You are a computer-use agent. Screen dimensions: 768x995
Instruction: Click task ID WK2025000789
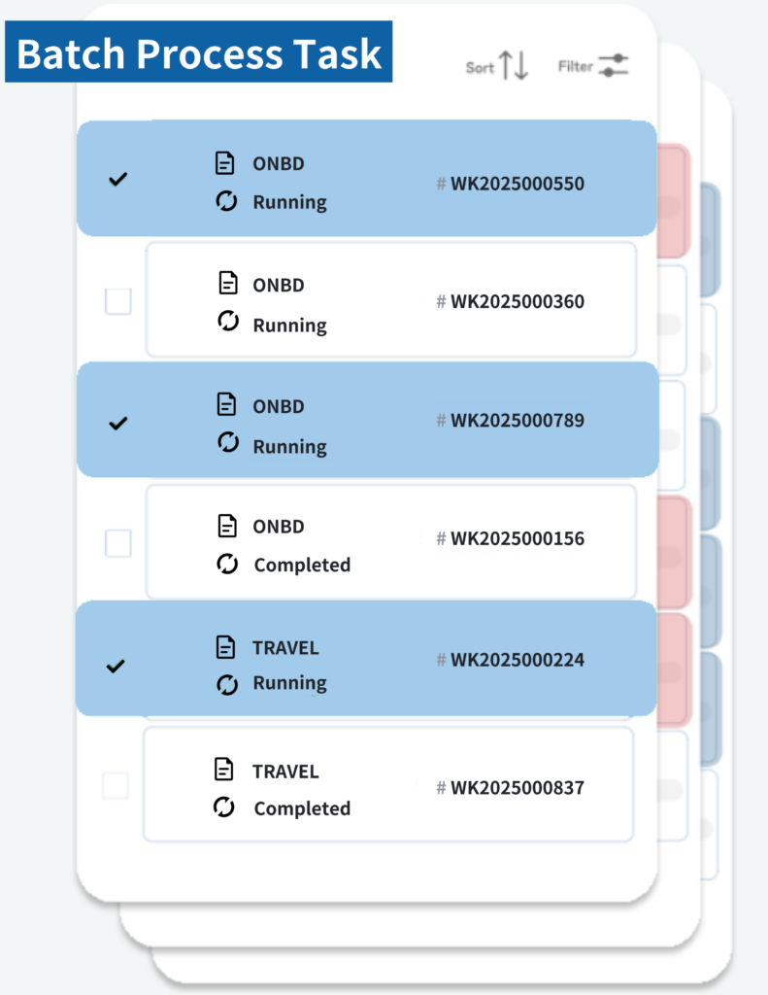(517, 421)
